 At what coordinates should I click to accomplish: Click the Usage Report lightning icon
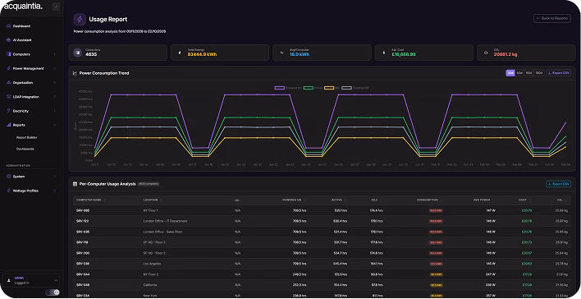(x=80, y=19)
